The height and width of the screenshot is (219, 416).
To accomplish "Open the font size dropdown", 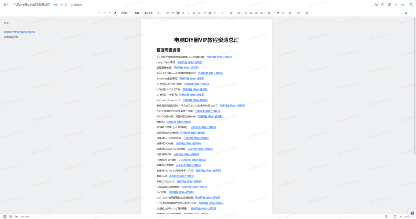I will (160, 13).
